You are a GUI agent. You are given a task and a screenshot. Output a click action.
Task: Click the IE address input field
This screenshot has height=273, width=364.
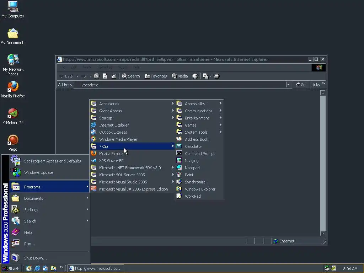pos(180,85)
